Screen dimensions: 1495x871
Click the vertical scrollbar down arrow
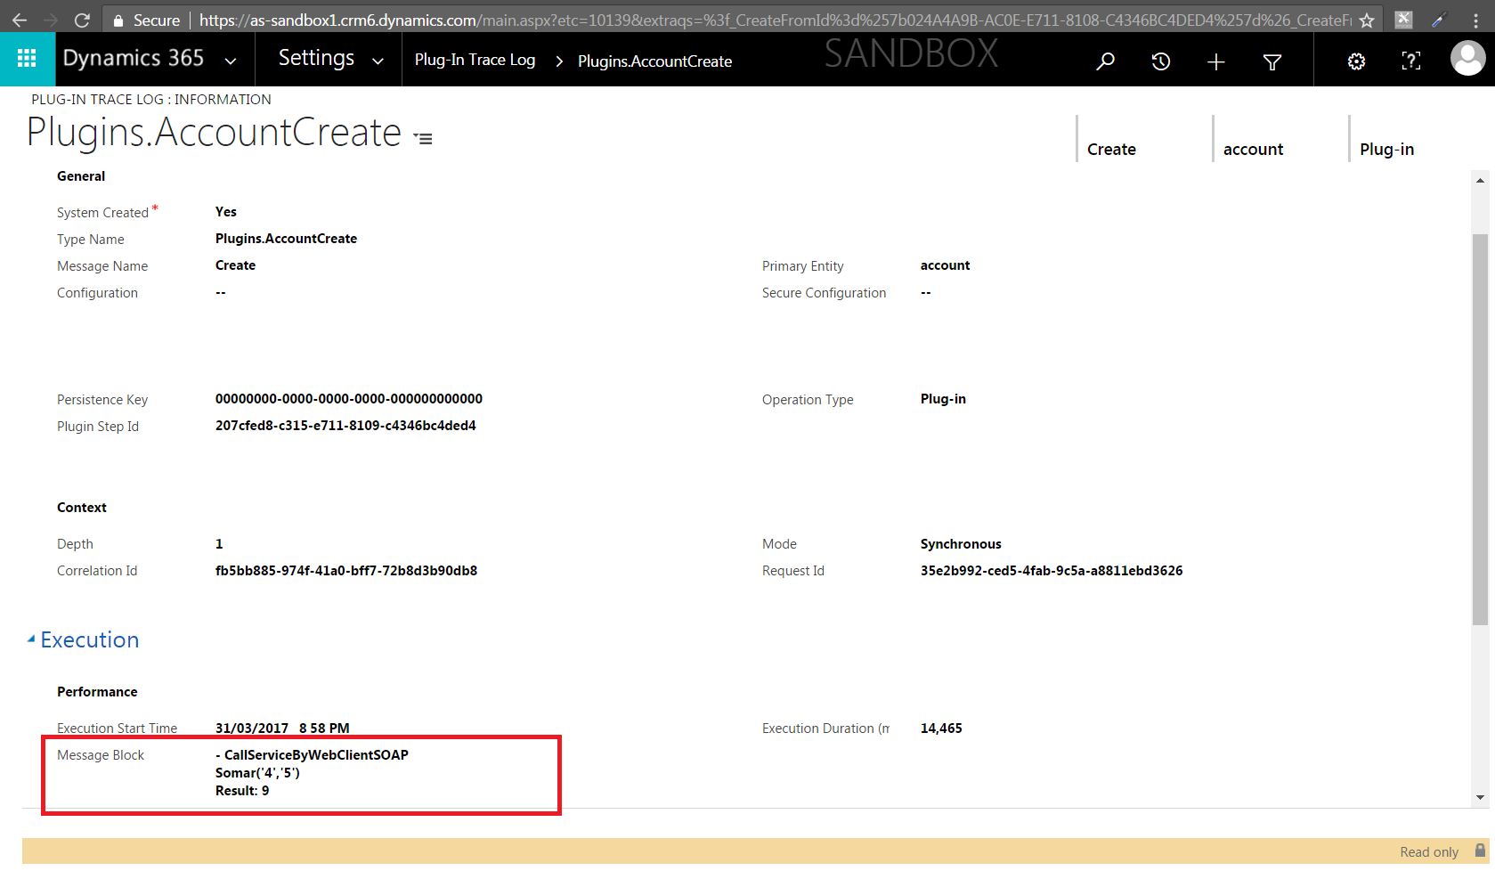click(1480, 798)
